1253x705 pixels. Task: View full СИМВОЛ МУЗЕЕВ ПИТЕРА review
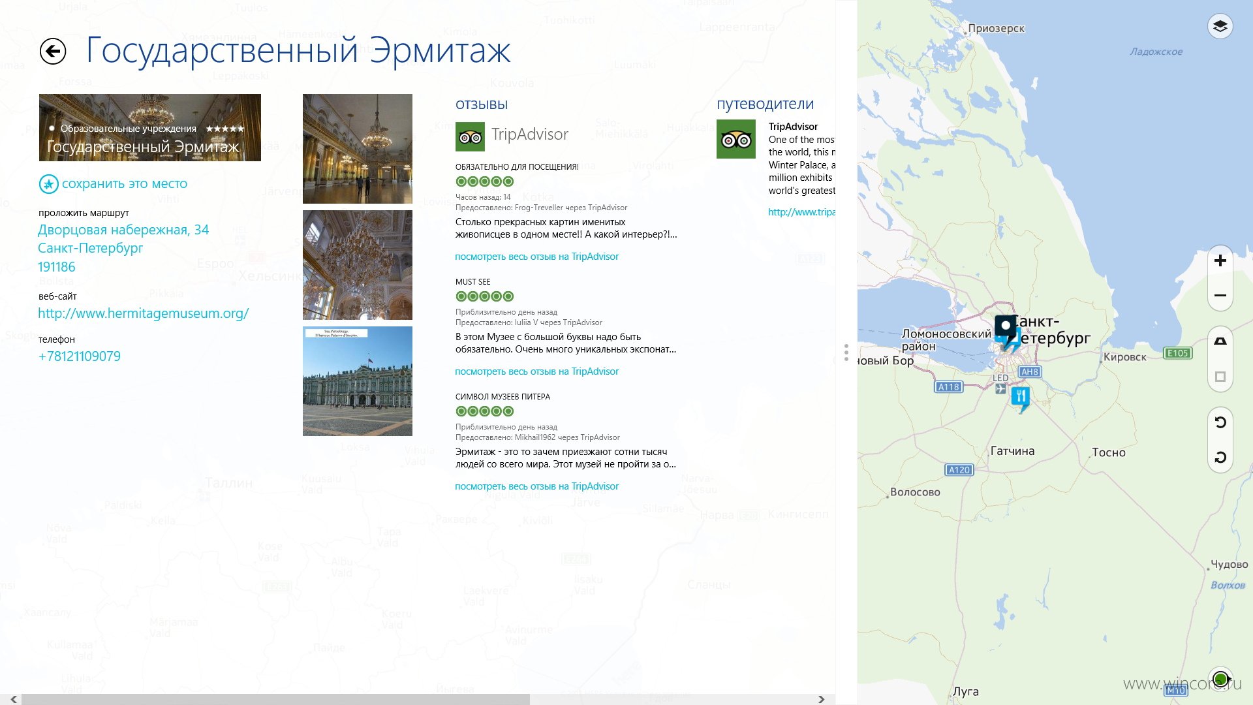coord(536,486)
